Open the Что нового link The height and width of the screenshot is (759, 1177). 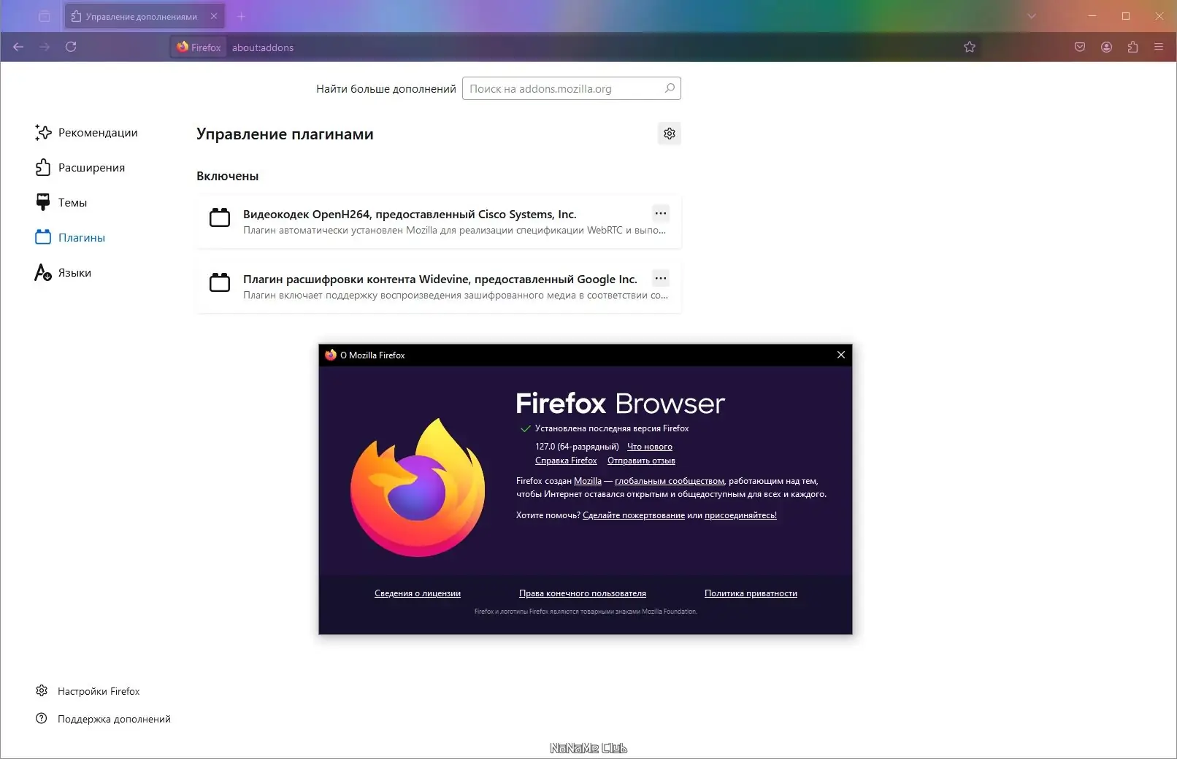(650, 447)
